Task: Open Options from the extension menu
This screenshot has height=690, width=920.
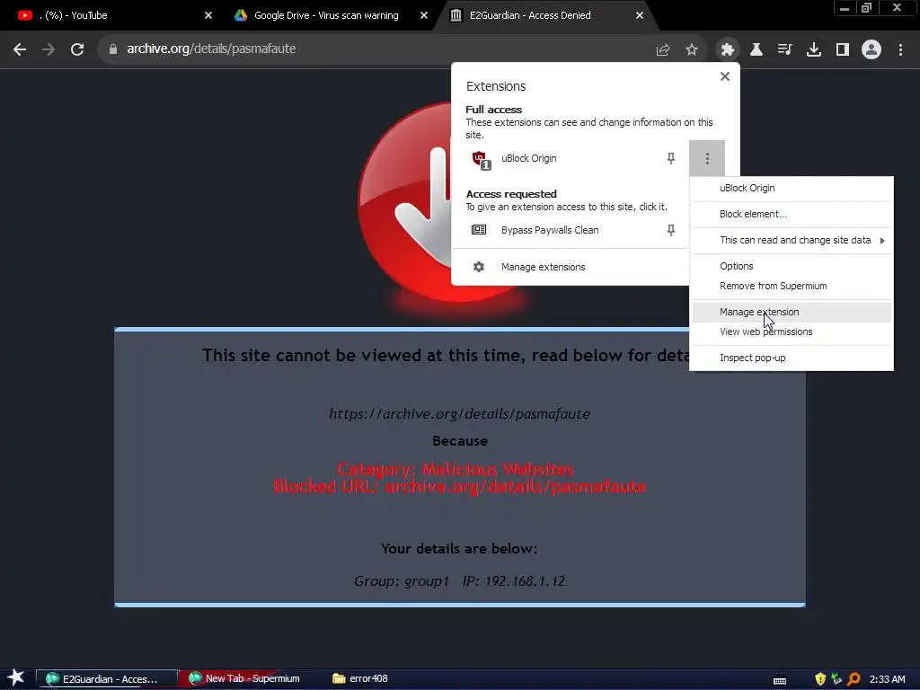Action: pos(792,266)
